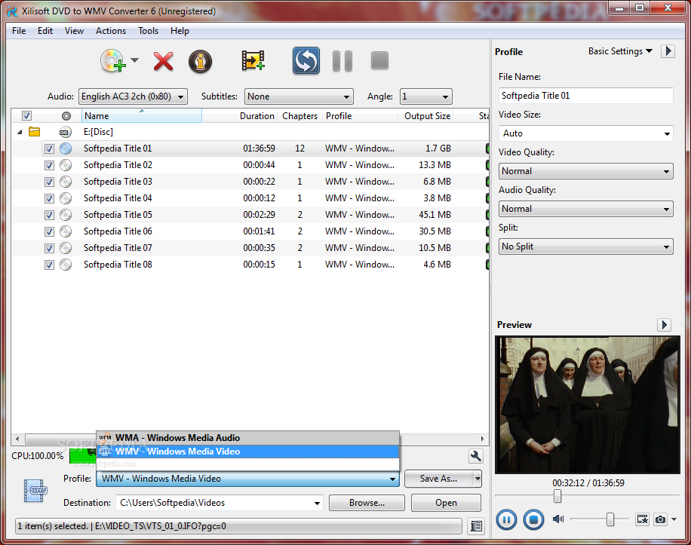The image size is (691, 545).
Task: Open the snapshot options dropdown arrow
Action: tap(674, 520)
